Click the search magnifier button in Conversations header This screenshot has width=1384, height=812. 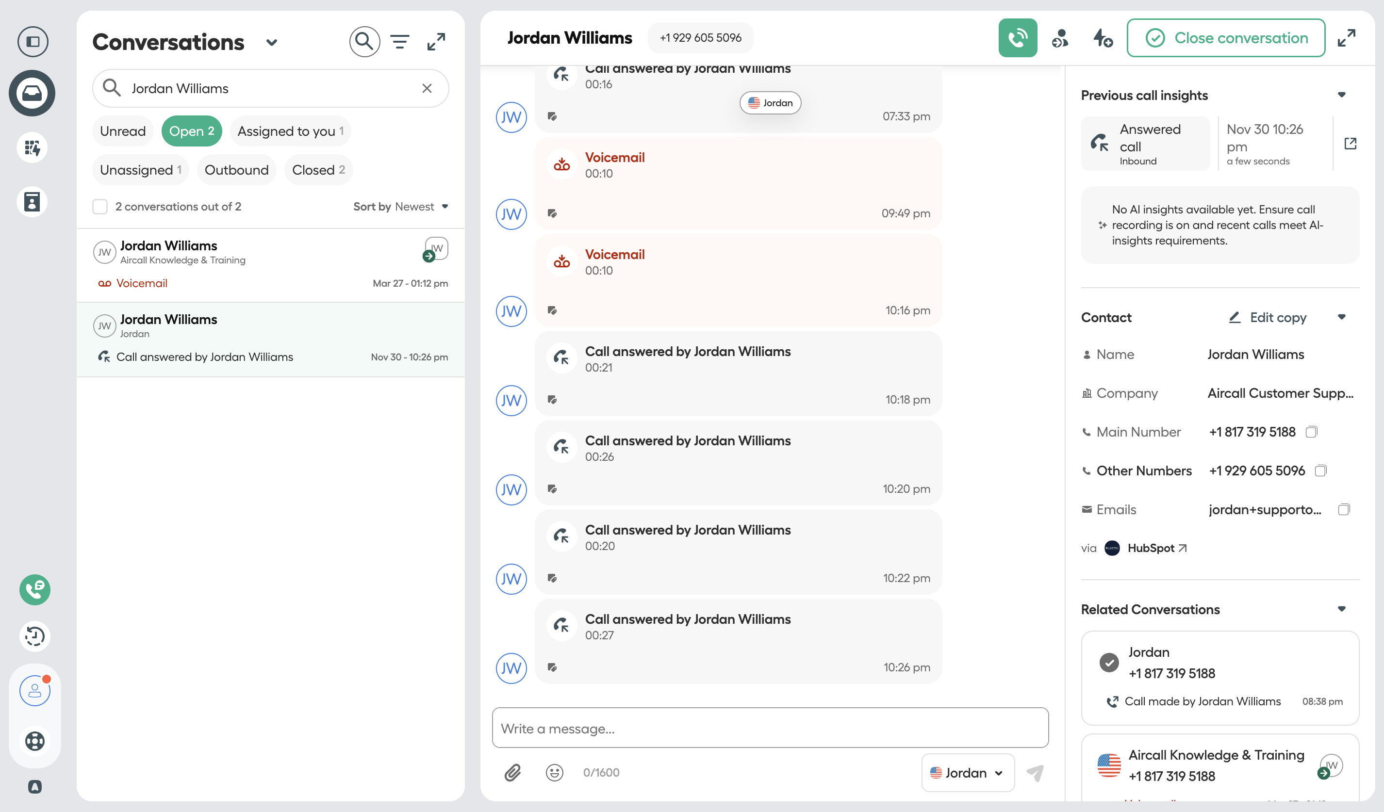point(364,41)
